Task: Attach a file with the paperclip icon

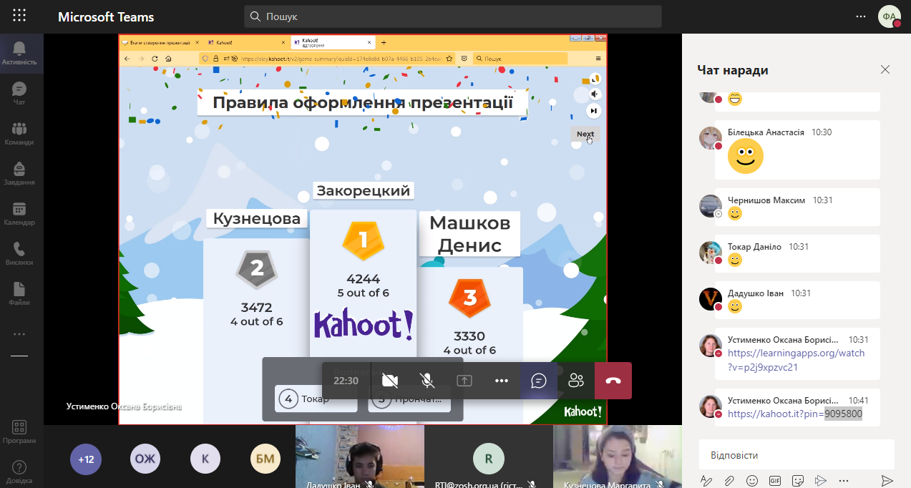Action: click(x=729, y=480)
